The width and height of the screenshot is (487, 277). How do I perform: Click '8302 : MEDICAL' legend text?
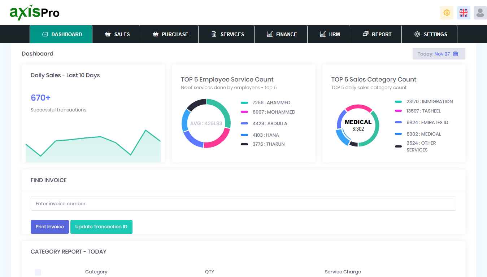point(423,134)
